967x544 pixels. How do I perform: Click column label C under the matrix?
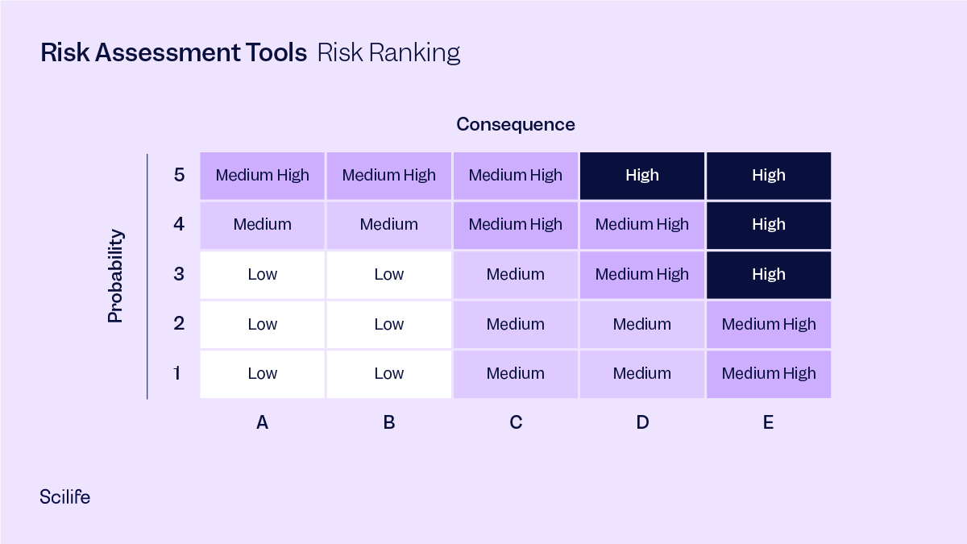pyautogui.click(x=516, y=422)
